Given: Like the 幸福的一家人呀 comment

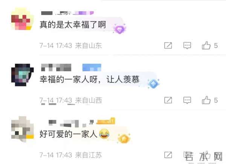Looking at the screenshot, I should point(206,100).
